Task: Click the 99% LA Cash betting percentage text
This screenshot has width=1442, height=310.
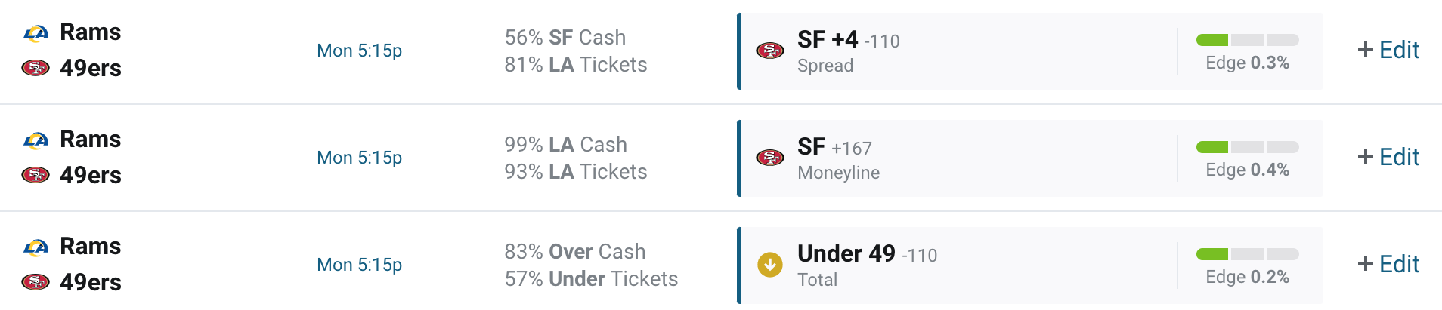Action: [x=566, y=144]
